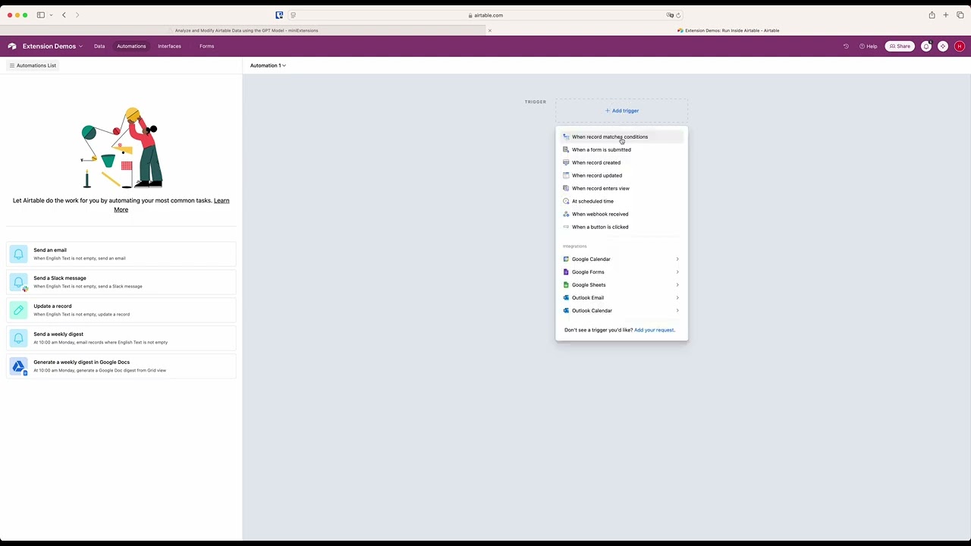Expand the Automation 1 name dropdown
The width and height of the screenshot is (971, 546).
[268, 65]
